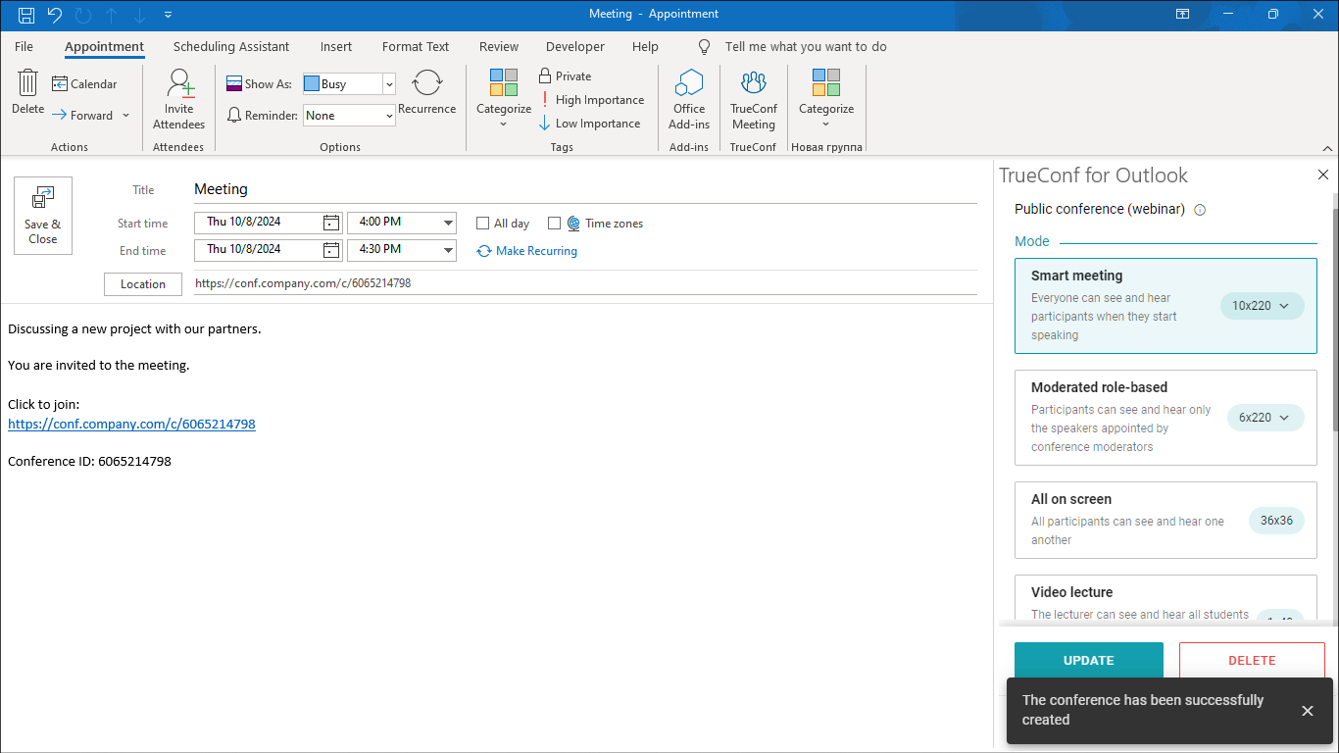Click the Location button
Viewport: 1339px width, 753px height.
click(x=143, y=284)
